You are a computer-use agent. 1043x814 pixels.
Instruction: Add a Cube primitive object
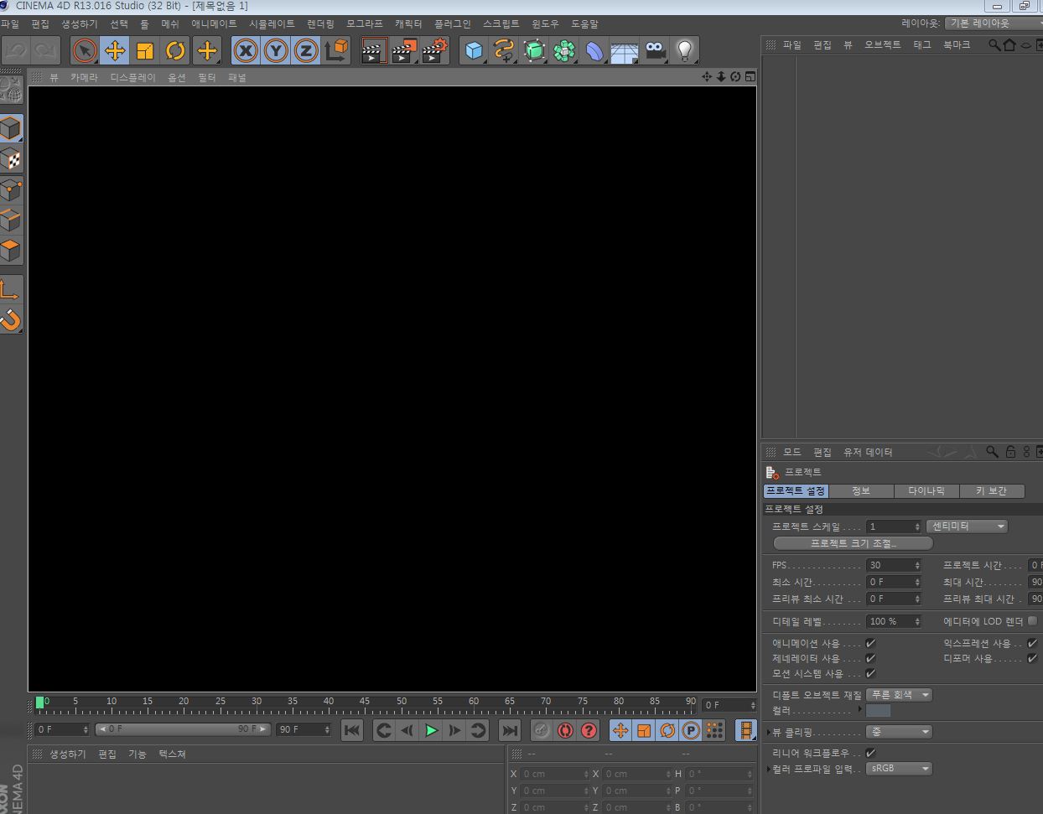point(474,51)
